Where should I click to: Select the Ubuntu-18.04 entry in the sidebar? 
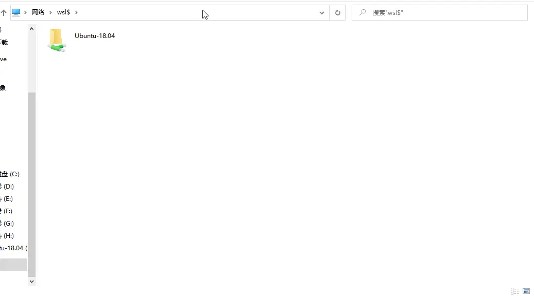pos(13,248)
